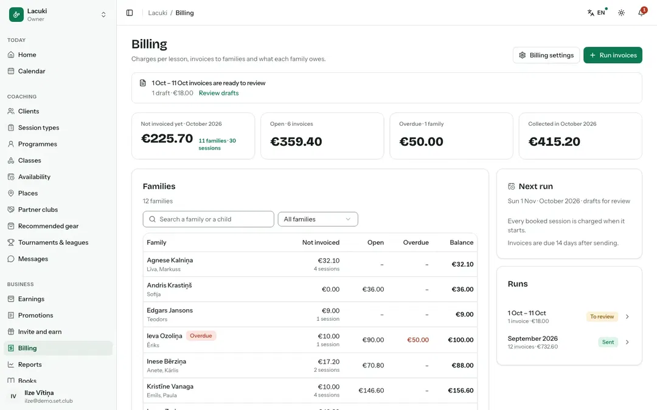This screenshot has width=657, height=410.
Task: Click the Session types icon
Action: [x=11, y=128]
